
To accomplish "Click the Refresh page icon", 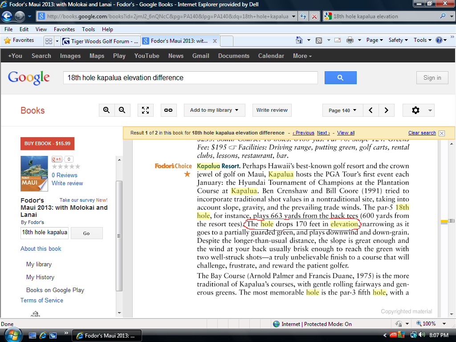I will (303, 16).
